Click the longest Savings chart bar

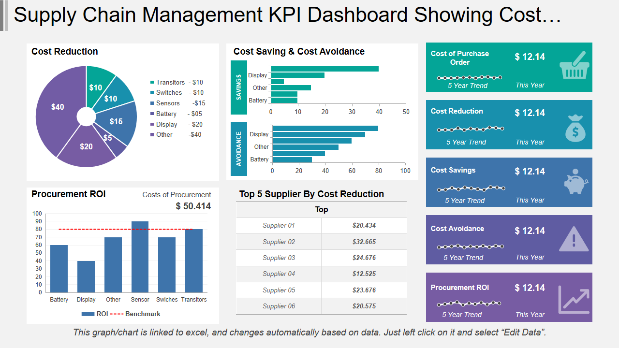[x=324, y=69]
